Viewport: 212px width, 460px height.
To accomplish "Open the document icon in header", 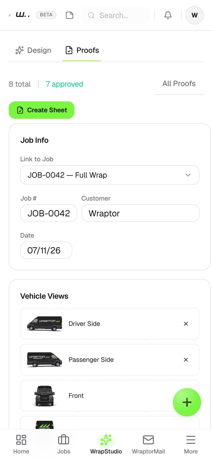I will [x=70, y=15].
